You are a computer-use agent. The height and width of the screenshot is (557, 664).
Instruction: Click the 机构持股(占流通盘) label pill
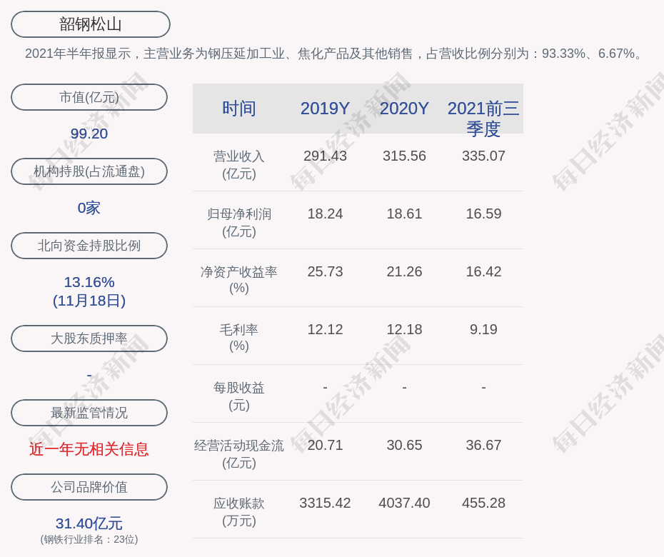(89, 171)
